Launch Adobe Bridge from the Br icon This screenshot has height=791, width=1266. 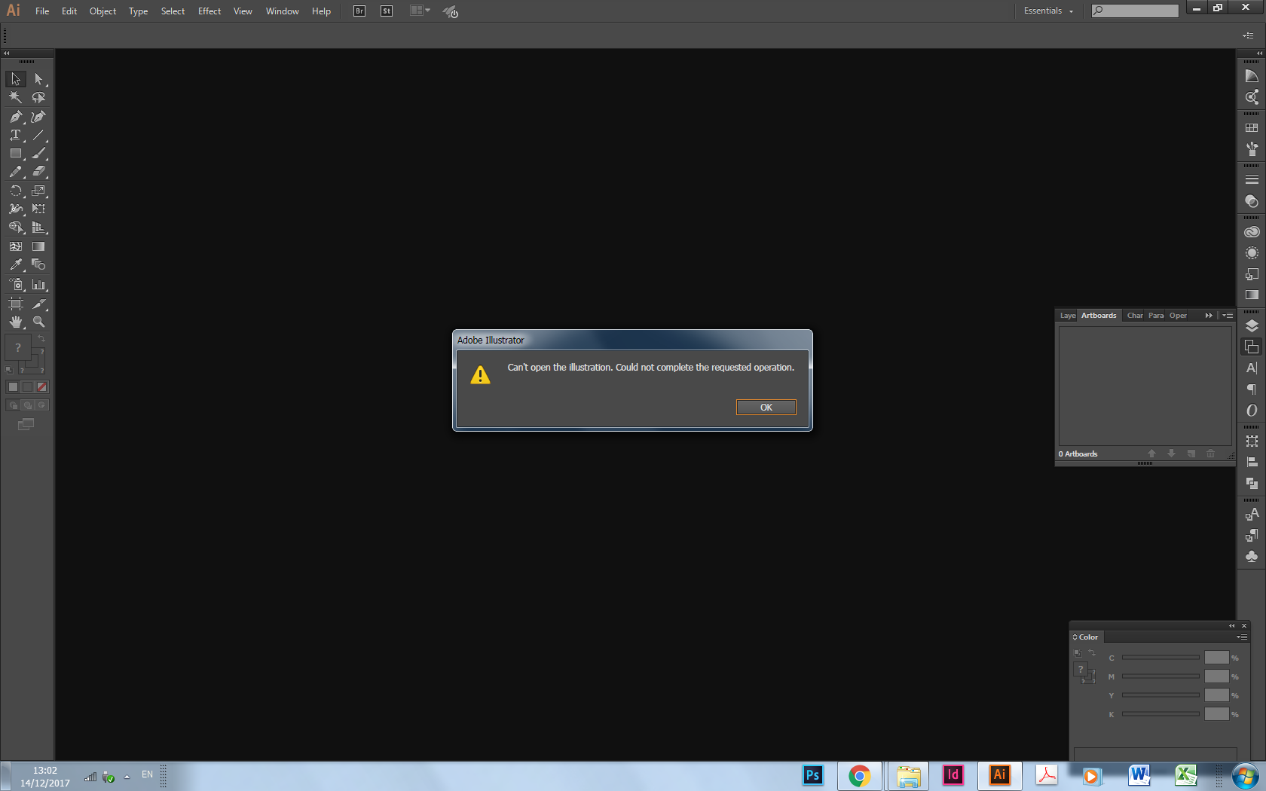point(359,11)
